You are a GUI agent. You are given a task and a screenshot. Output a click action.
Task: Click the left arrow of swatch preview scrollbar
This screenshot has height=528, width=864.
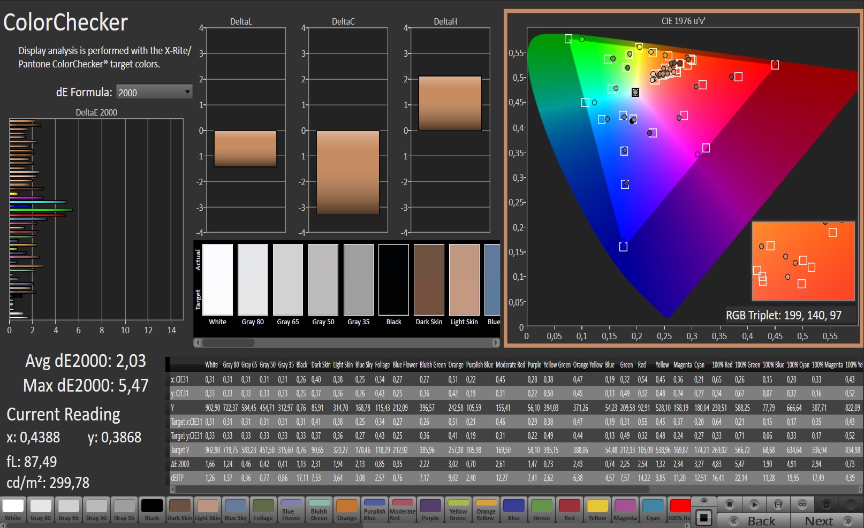tap(198, 342)
